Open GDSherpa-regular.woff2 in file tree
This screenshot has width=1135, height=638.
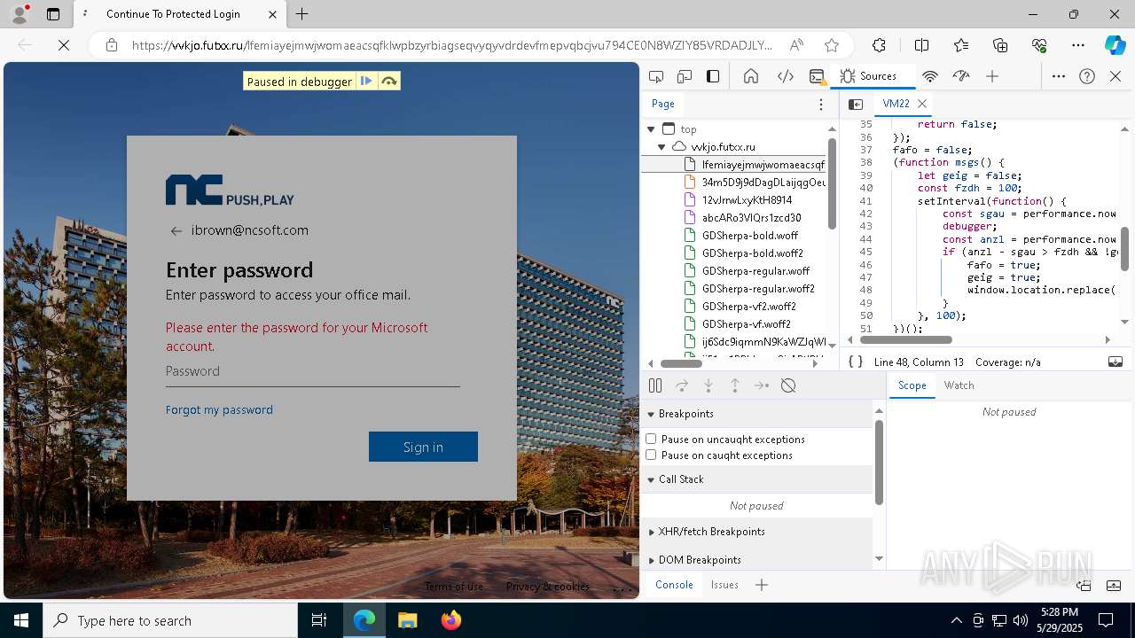point(758,289)
